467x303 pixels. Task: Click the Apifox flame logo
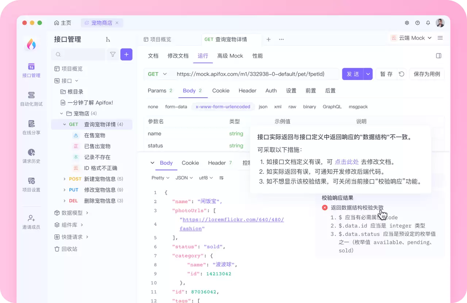31,44
